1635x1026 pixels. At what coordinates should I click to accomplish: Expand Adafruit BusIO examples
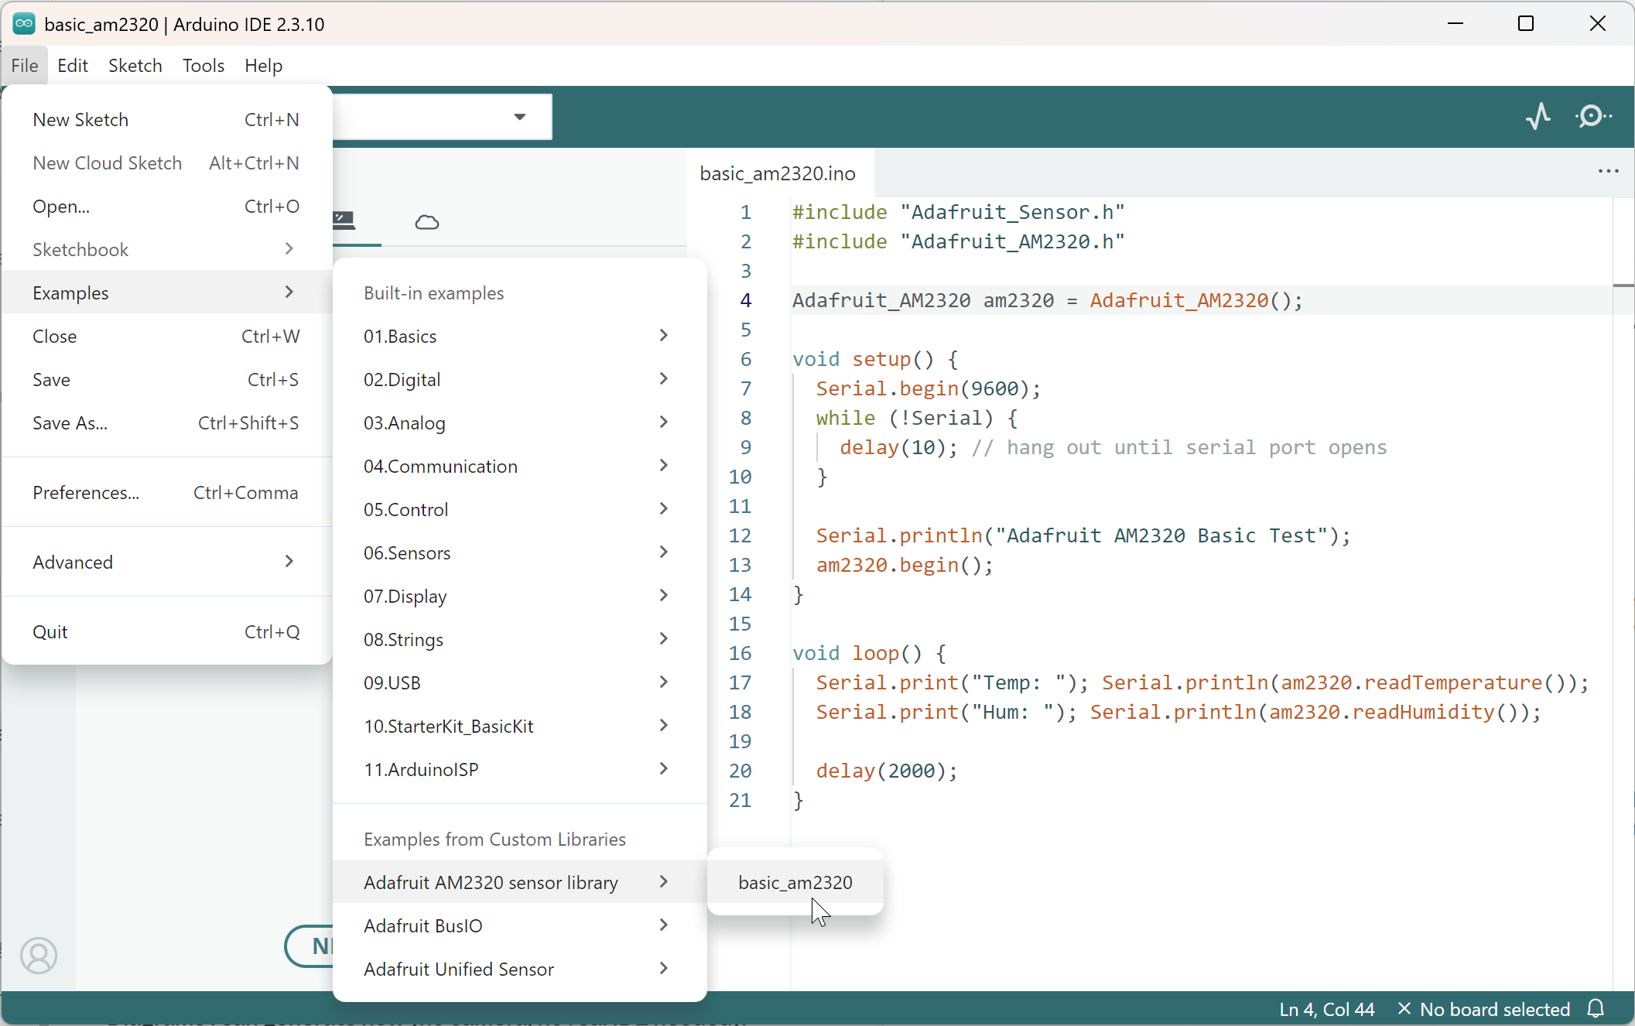point(519,925)
